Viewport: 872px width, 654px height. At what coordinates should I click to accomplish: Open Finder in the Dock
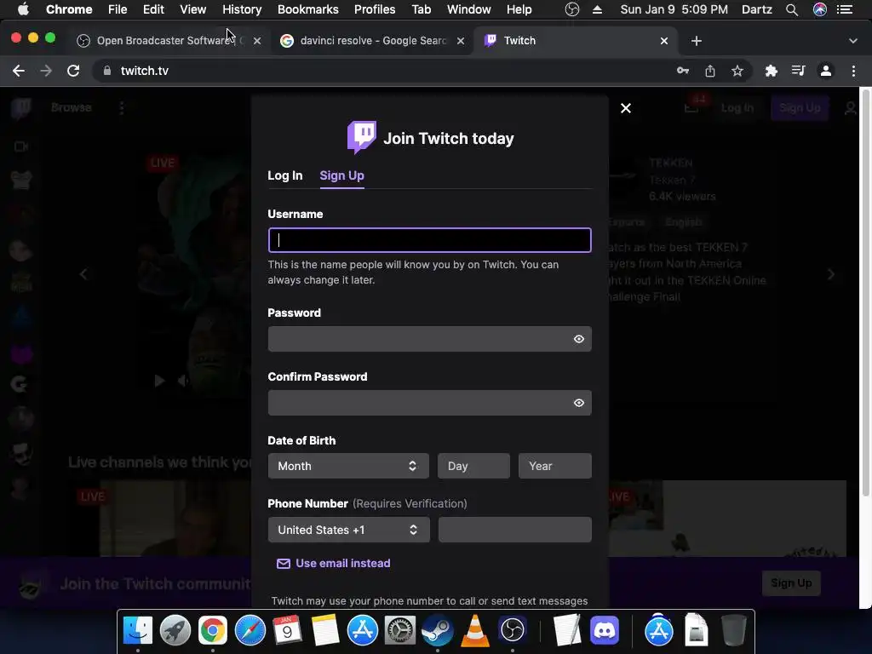[x=138, y=631]
